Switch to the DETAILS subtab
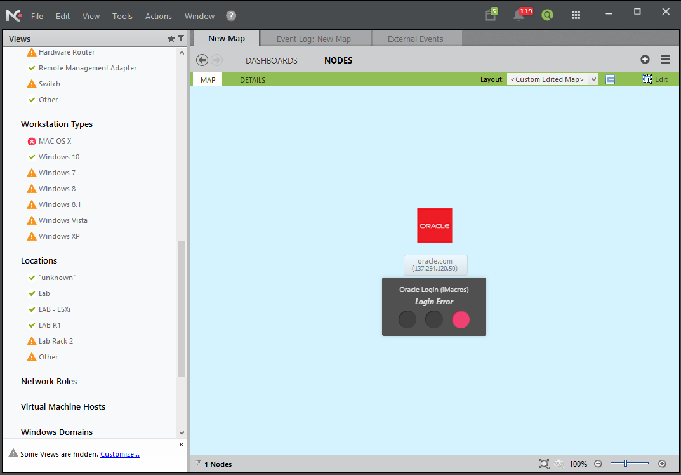The height and width of the screenshot is (475, 681). (x=253, y=80)
